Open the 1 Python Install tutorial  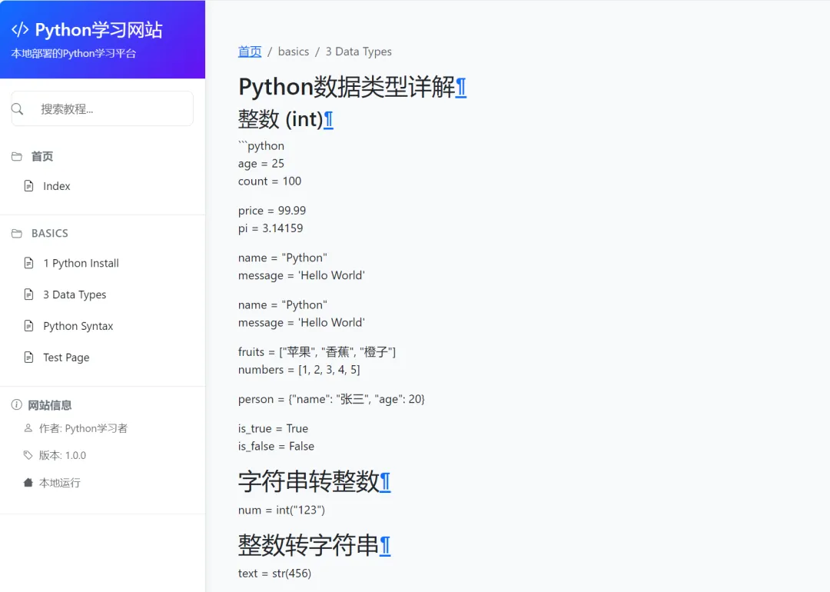[x=81, y=263]
